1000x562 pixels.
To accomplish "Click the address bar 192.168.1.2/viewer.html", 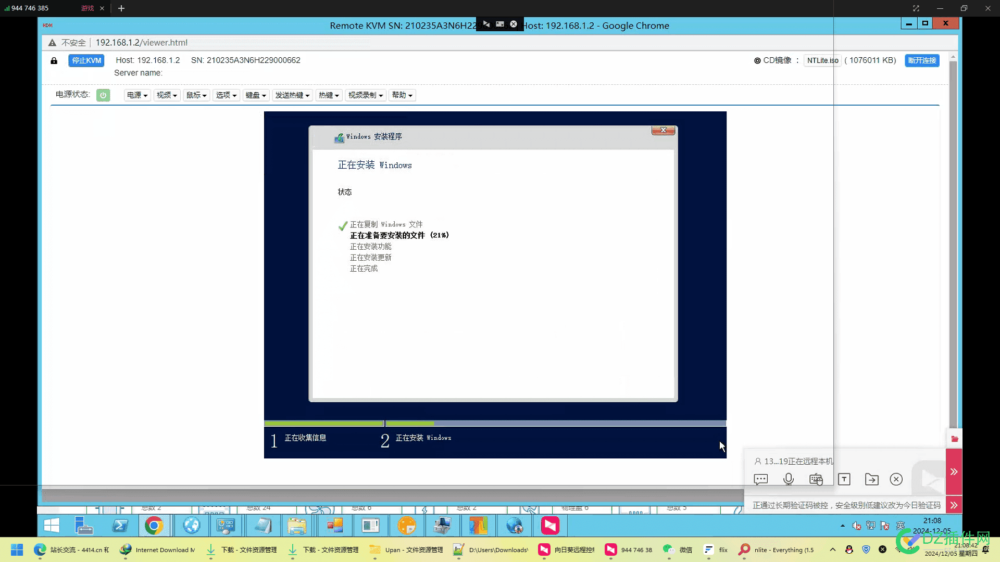I will pyautogui.click(x=142, y=43).
